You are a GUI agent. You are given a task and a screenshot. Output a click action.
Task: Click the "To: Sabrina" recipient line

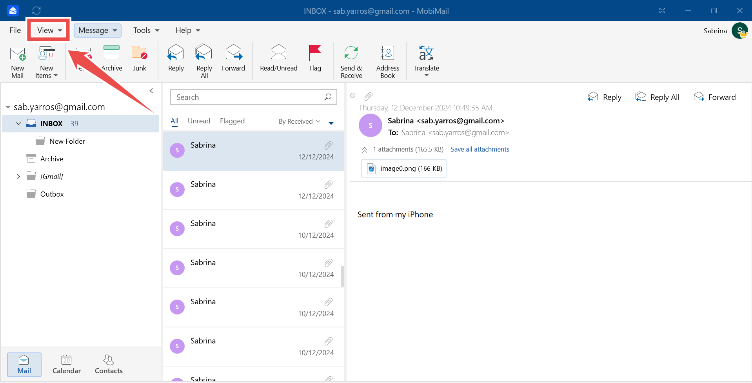(x=449, y=132)
